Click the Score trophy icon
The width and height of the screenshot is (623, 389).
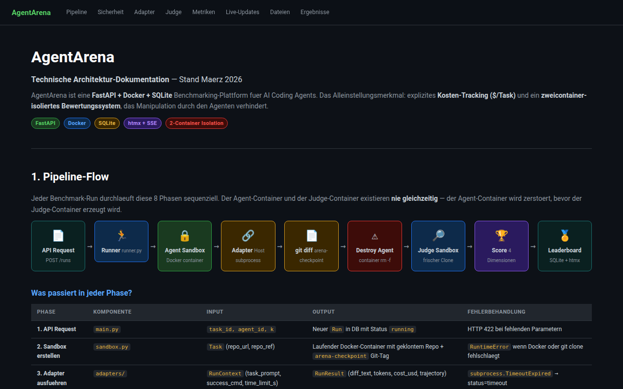click(501, 236)
